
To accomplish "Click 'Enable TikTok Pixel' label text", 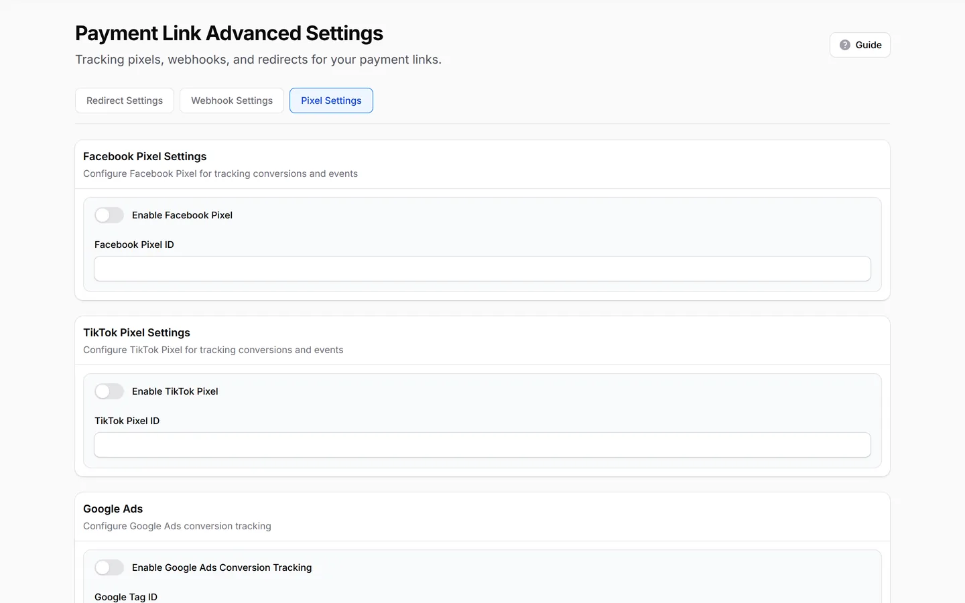I will click(175, 391).
